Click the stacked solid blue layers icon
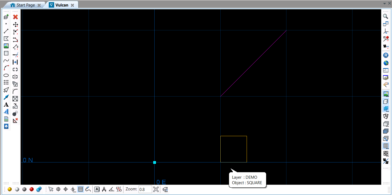This screenshot has width=392, height=195. coord(386,131)
